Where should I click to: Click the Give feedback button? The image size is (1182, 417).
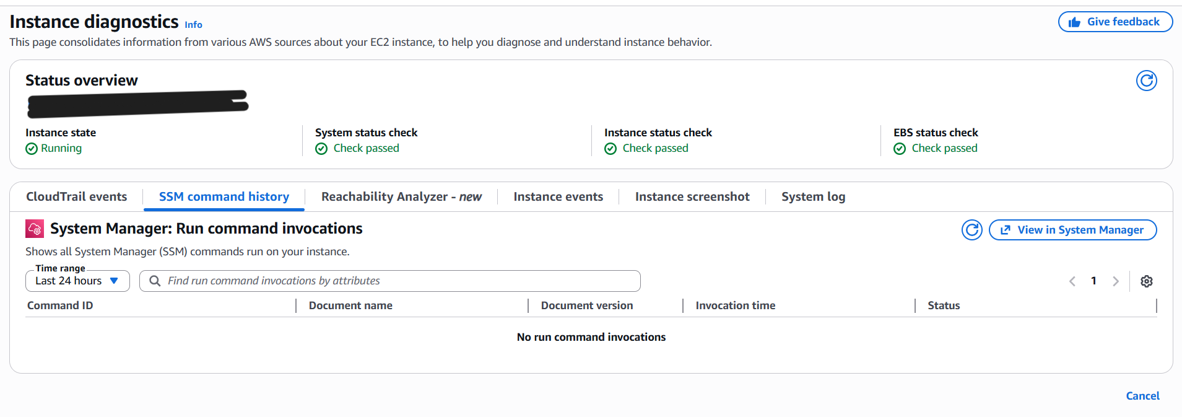(x=1115, y=22)
